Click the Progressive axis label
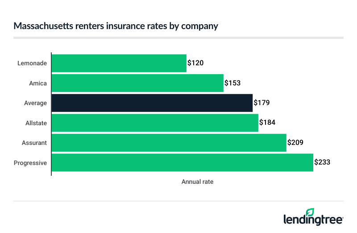The height and width of the screenshot is (233, 357). click(x=30, y=163)
